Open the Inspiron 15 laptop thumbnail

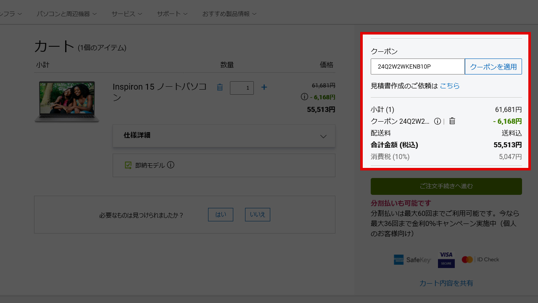tap(67, 102)
